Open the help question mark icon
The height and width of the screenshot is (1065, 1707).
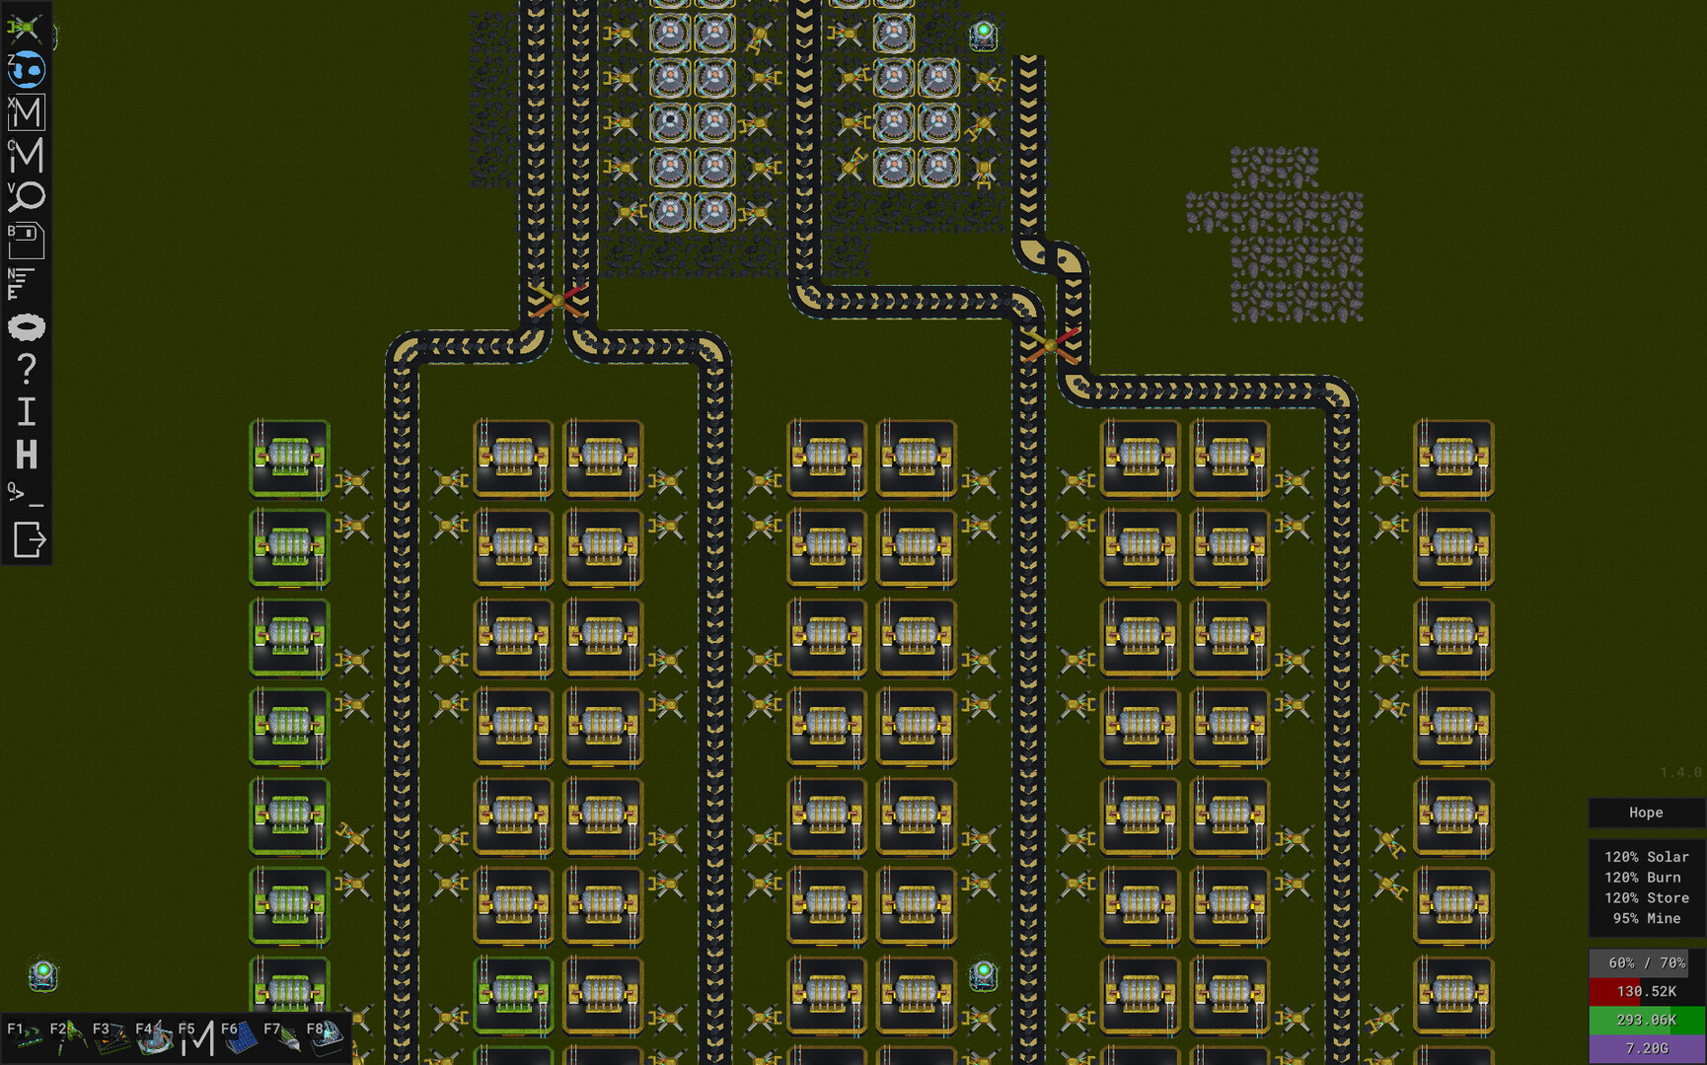pyautogui.click(x=27, y=369)
